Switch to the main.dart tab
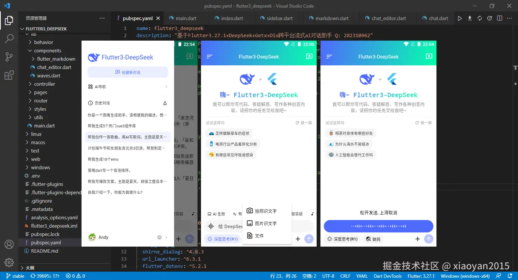Viewport: 518px width, 280px height. tap(186, 18)
